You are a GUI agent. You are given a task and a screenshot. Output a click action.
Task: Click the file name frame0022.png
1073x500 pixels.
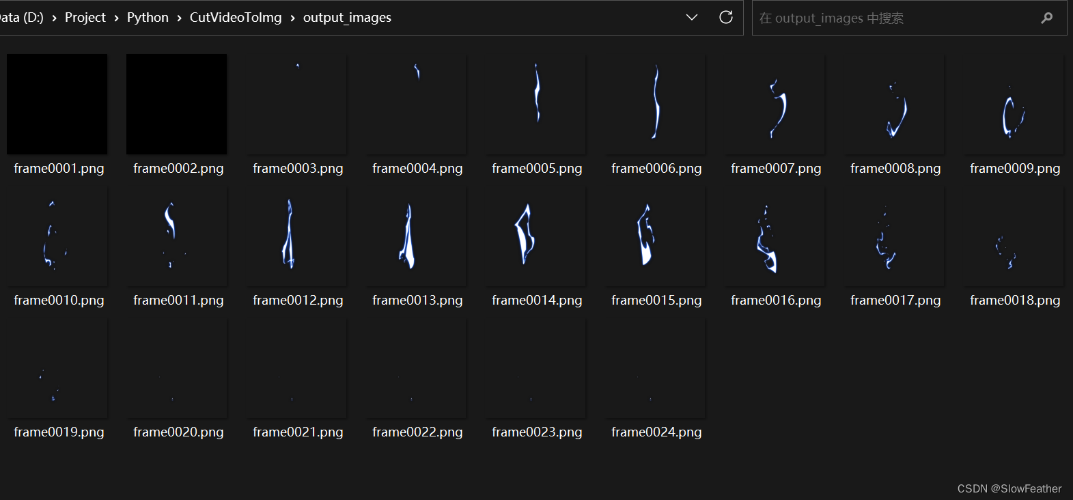[417, 432]
